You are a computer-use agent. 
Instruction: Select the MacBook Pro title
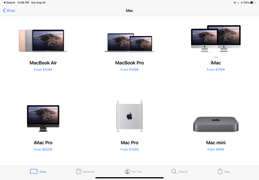(x=129, y=63)
